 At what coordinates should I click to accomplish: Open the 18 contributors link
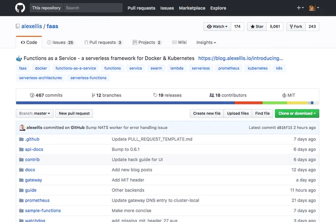228,95
